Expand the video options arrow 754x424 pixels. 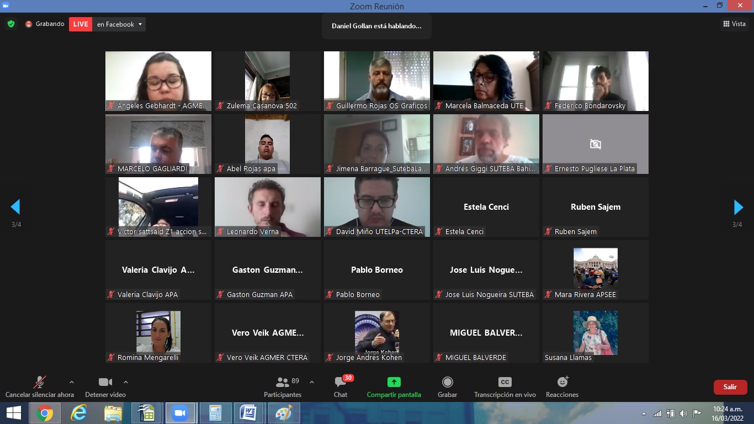point(126,382)
